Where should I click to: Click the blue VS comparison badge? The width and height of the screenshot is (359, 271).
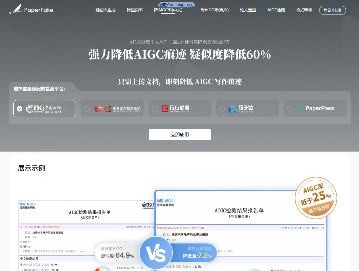click(156, 253)
